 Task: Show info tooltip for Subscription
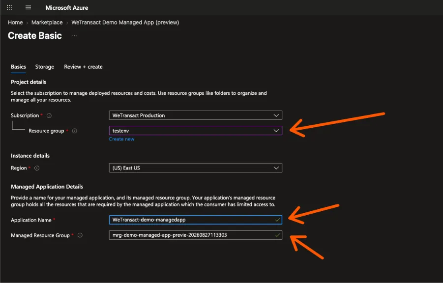point(49,115)
